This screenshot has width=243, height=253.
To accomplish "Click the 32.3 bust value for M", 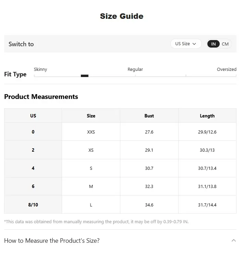I will tap(149, 186).
